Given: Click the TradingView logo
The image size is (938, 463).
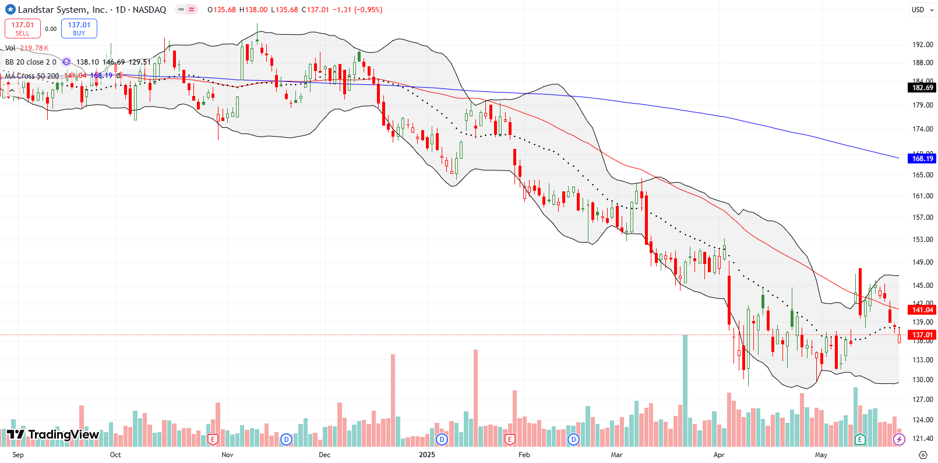Looking at the screenshot, I should pos(53,434).
